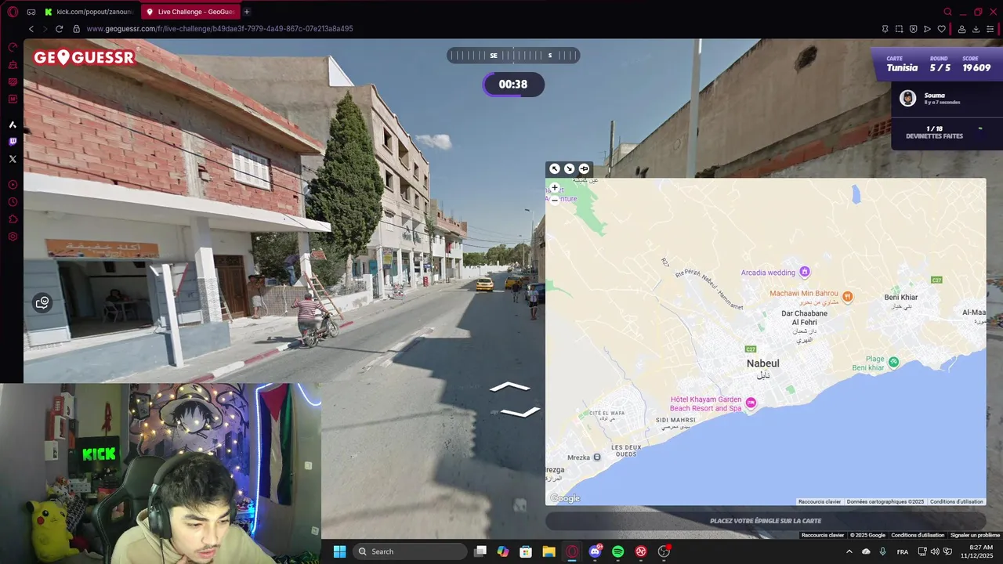This screenshot has height=564, width=1003.
Task: Open the Twitch sidebar panel
Action: (13, 142)
